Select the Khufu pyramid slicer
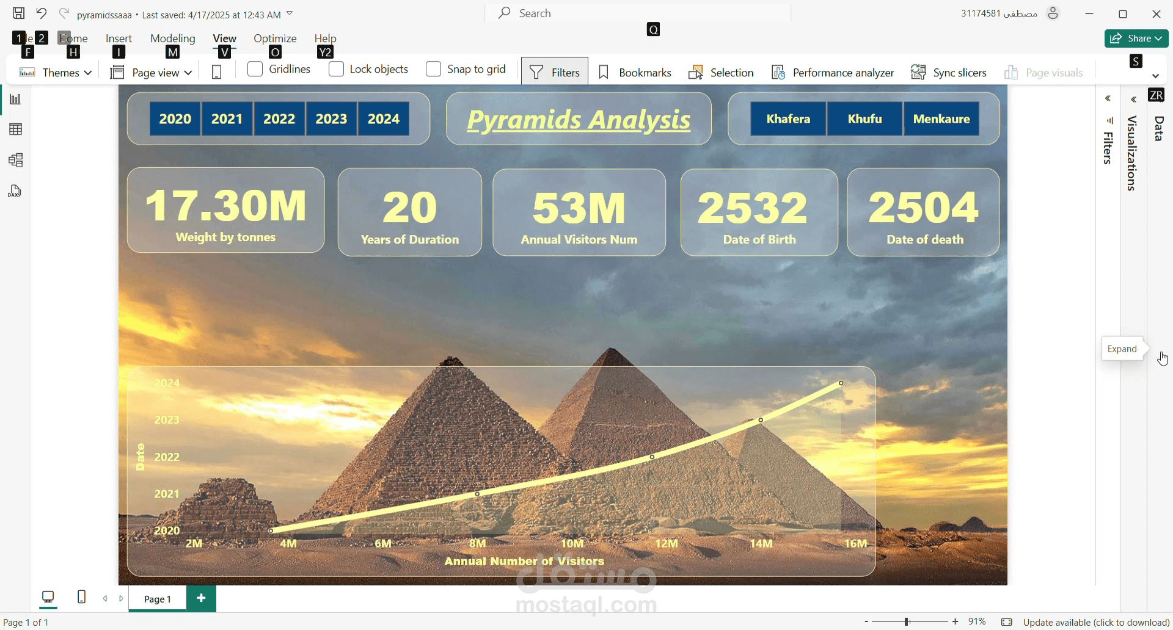The width and height of the screenshot is (1173, 630). click(x=864, y=119)
